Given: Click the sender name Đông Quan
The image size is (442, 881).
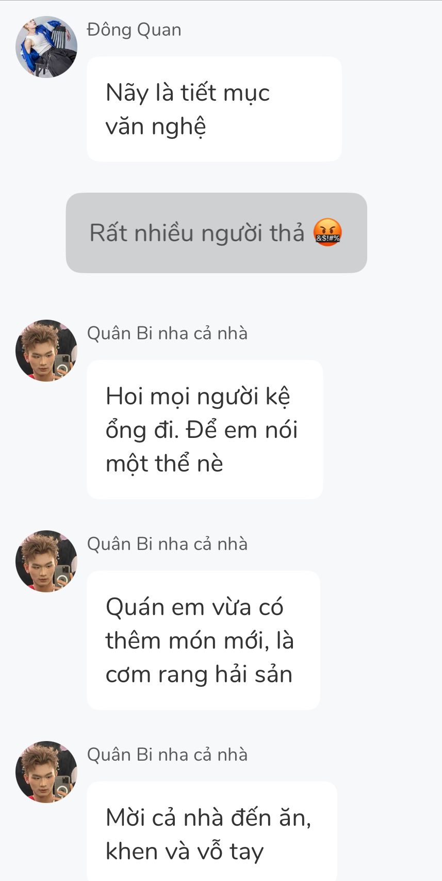Looking at the screenshot, I should (x=134, y=30).
